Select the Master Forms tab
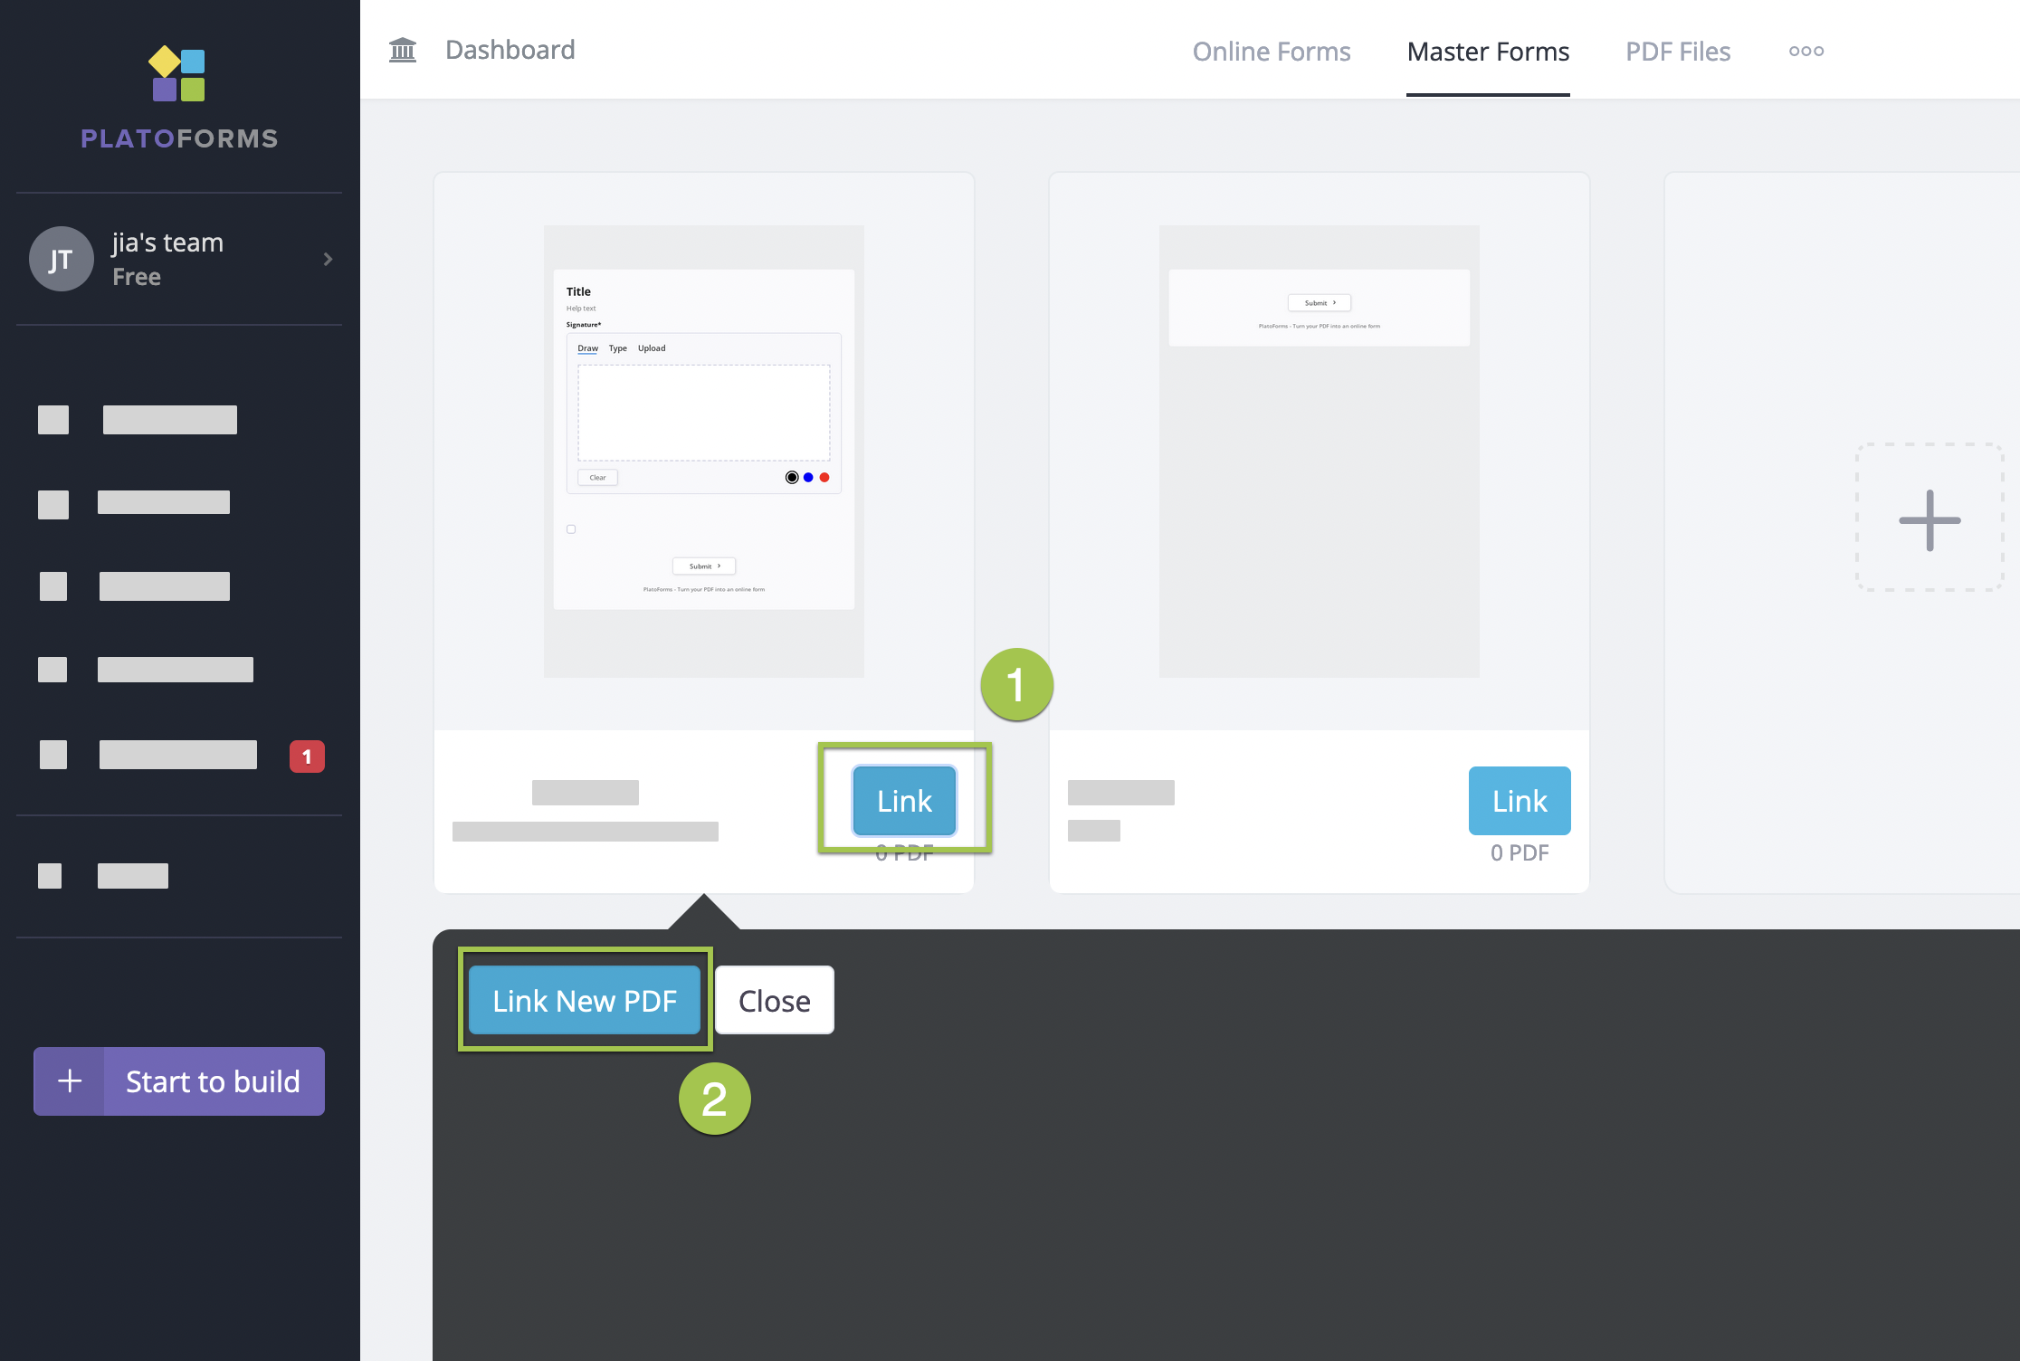2020x1361 pixels. (x=1488, y=52)
